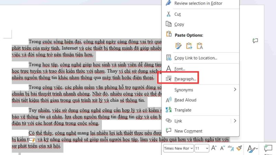Click the Review in Editor pen icon
The width and height of the screenshot is (276, 155).
(168, 3)
